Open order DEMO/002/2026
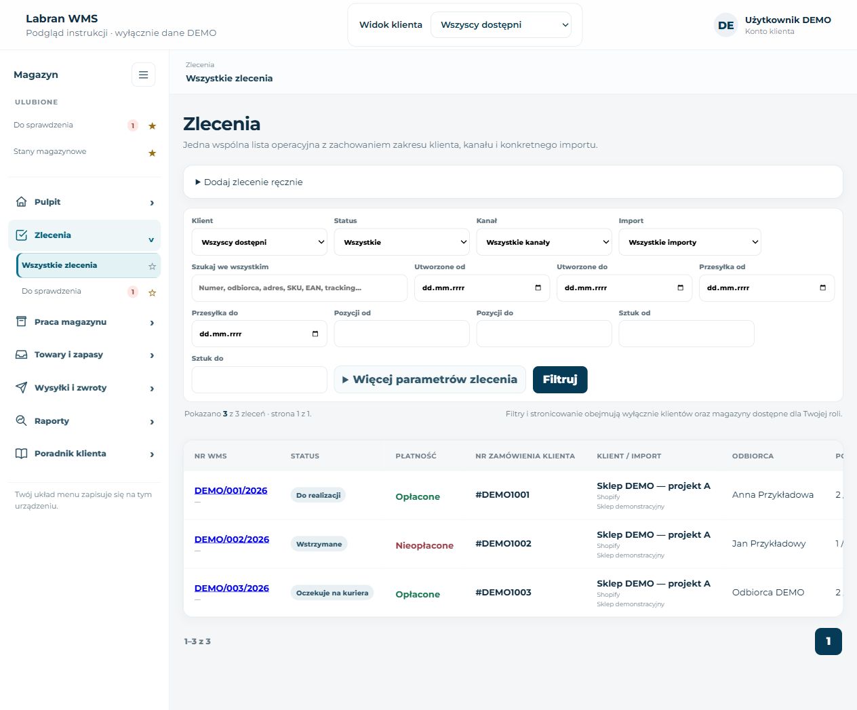The height and width of the screenshot is (710, 857). click(232, 539)
